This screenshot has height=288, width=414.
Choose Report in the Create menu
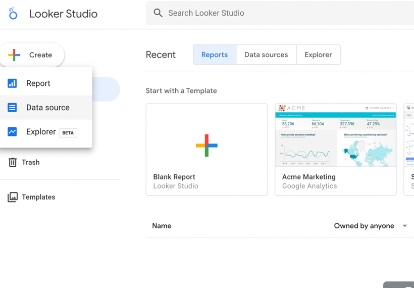point(38,83)
